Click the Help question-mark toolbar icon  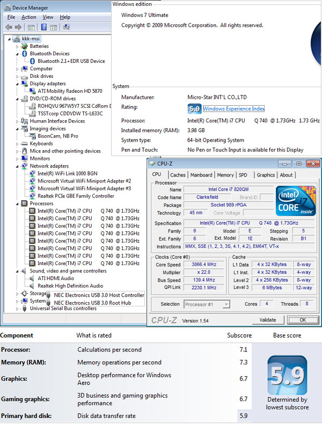pos(43,27)
